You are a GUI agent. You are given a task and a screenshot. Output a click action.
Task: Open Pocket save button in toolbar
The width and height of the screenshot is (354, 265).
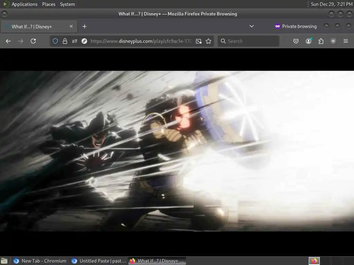point(296,41)
